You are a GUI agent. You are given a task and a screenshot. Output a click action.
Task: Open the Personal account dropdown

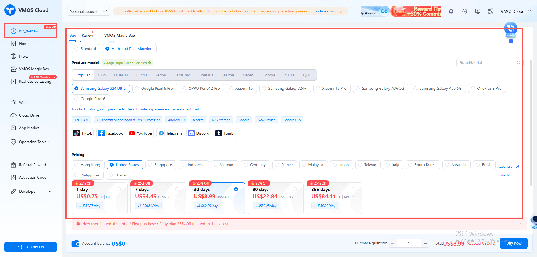(x=88, y=11)
